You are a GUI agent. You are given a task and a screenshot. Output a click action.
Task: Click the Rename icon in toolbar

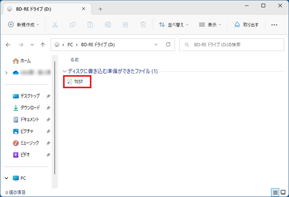tap(108, 25)
